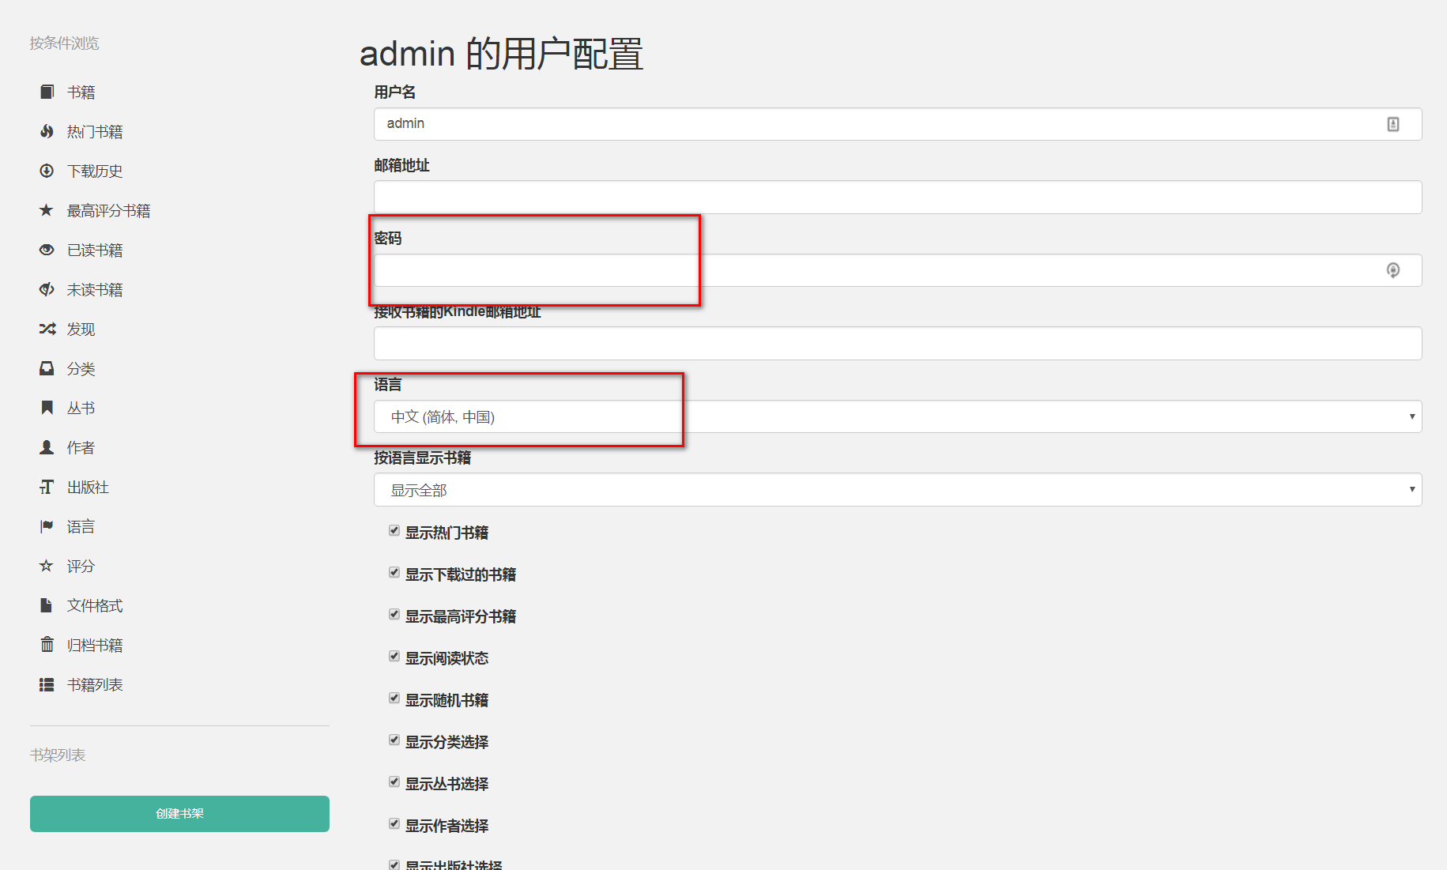The height and width of the screenshot is (870, 1447).
Task: Disable 显示丛书选择 option
Action: 394,781
